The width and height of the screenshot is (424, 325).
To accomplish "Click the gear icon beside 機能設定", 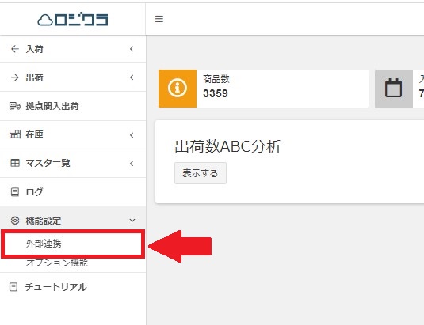I will (14, 221).
